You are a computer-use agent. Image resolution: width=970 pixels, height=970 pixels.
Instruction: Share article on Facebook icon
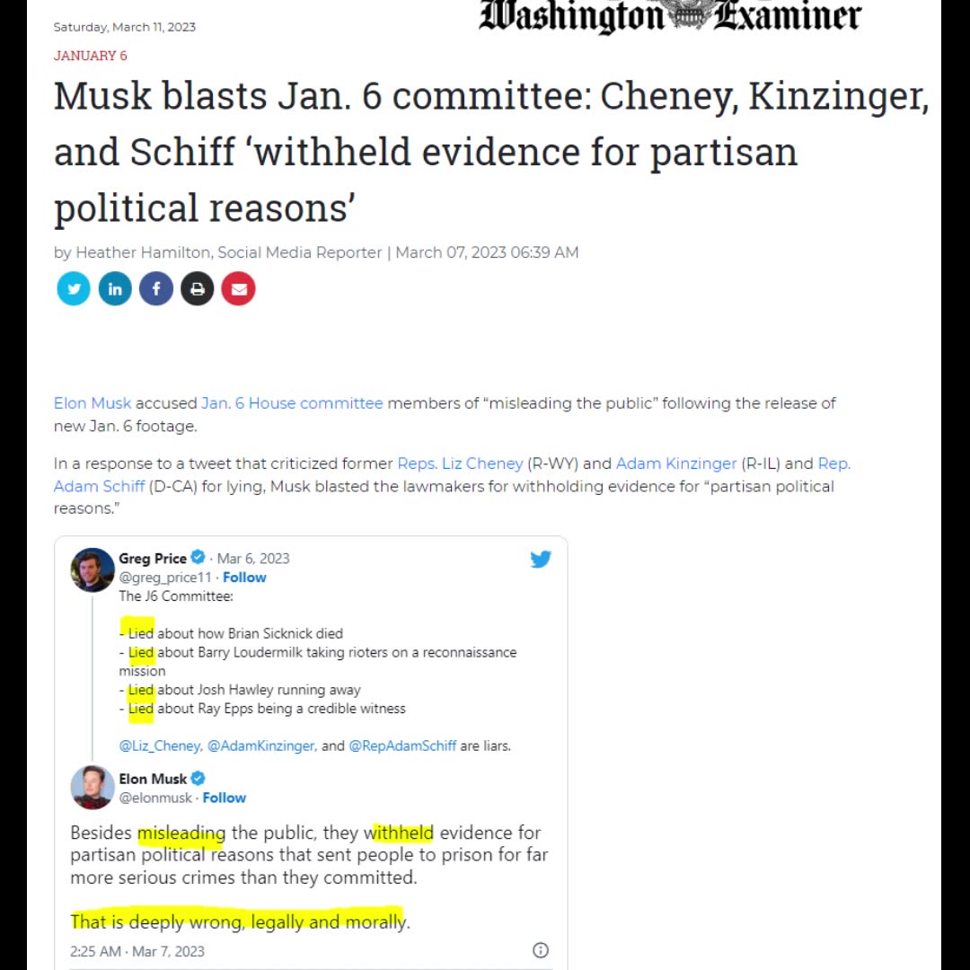click(156, 288)
